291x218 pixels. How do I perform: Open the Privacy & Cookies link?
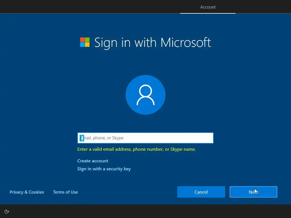point(27,192)
